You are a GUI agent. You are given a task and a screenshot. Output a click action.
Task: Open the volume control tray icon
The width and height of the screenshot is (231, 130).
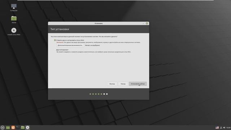[x=224, y=127]
